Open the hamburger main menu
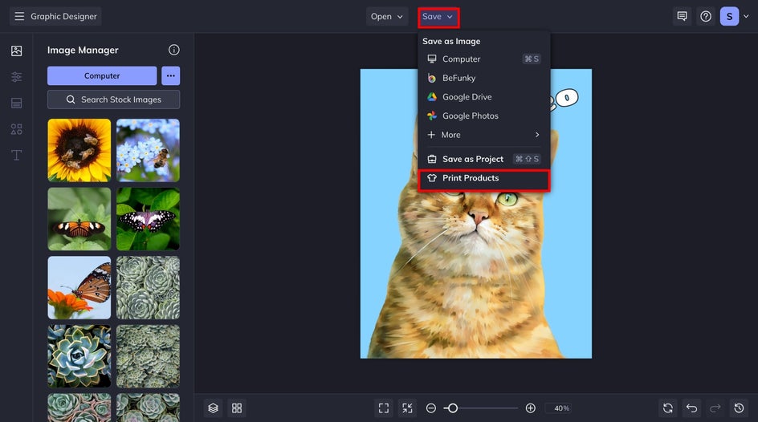 pyautogui.click(x=19, y=16)
